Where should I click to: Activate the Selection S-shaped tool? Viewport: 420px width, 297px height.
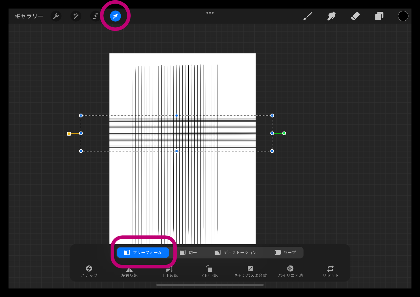(95, 16)
